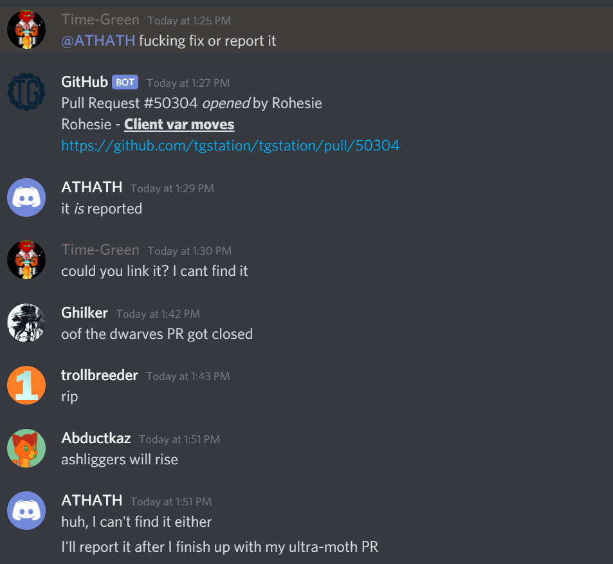Click Time-Green's avatar beside 'could you link it?'
613x564 pixels.
coord(26,260)
